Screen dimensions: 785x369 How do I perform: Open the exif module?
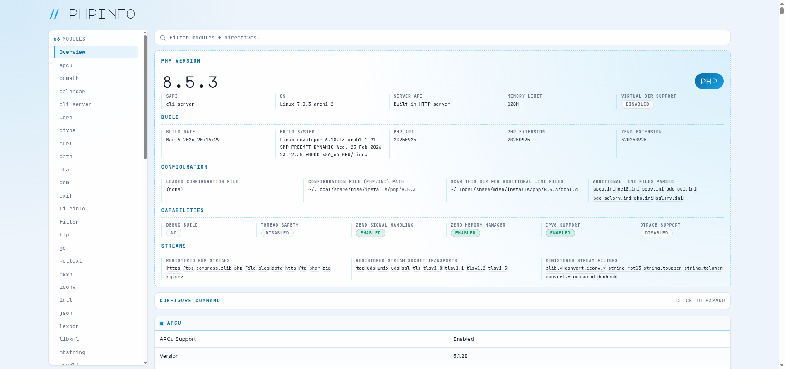tap(96, 196)
